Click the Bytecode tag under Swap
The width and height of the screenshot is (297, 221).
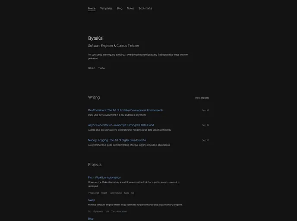pyautogui.click(x=98, y=212)
